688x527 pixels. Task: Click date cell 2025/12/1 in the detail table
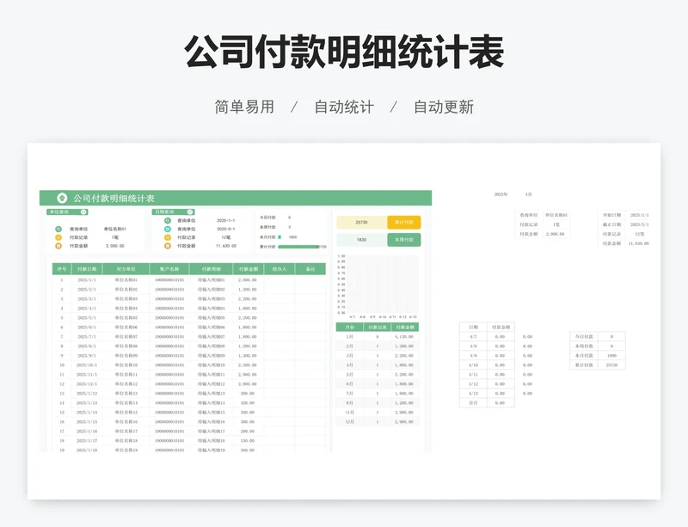[x=87, y=384]
